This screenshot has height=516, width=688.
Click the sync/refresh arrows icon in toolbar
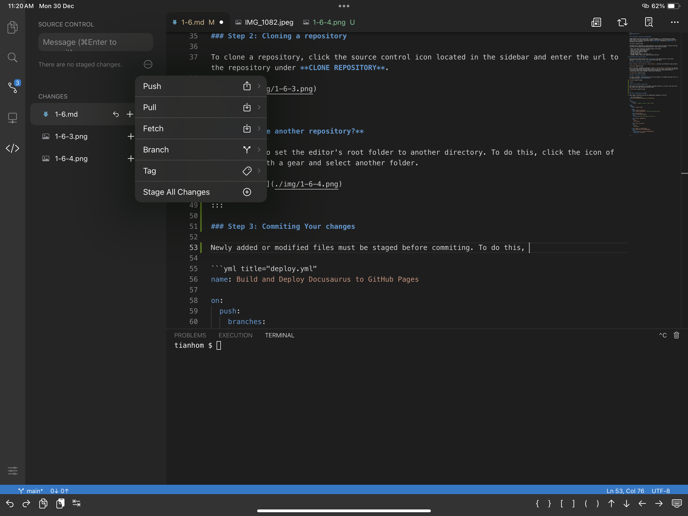coord(622,22)
